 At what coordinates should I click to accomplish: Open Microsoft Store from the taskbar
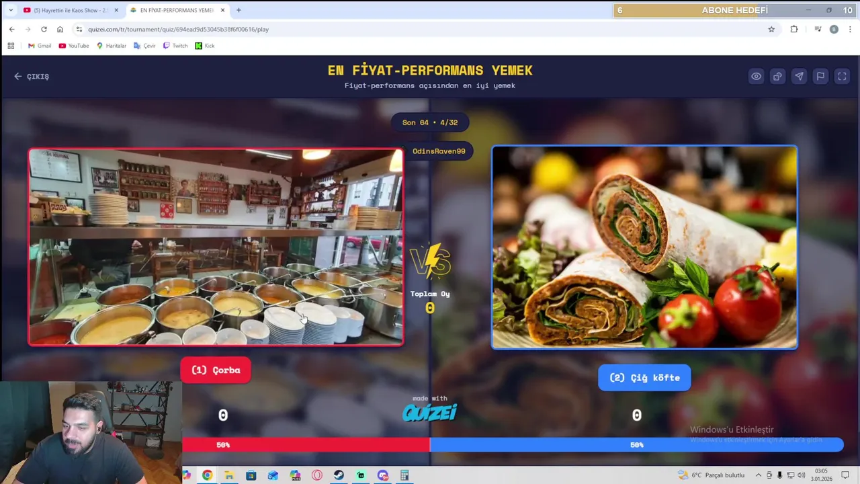[x=251, y=475]
